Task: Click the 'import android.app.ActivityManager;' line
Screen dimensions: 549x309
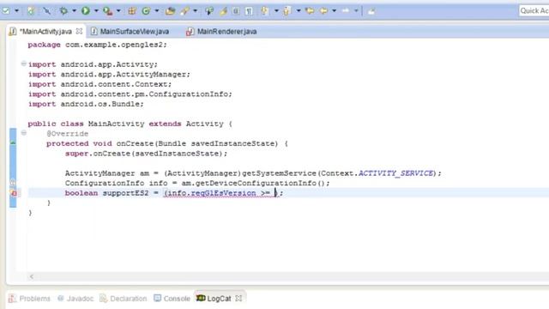Action: [x=109, y=75]
